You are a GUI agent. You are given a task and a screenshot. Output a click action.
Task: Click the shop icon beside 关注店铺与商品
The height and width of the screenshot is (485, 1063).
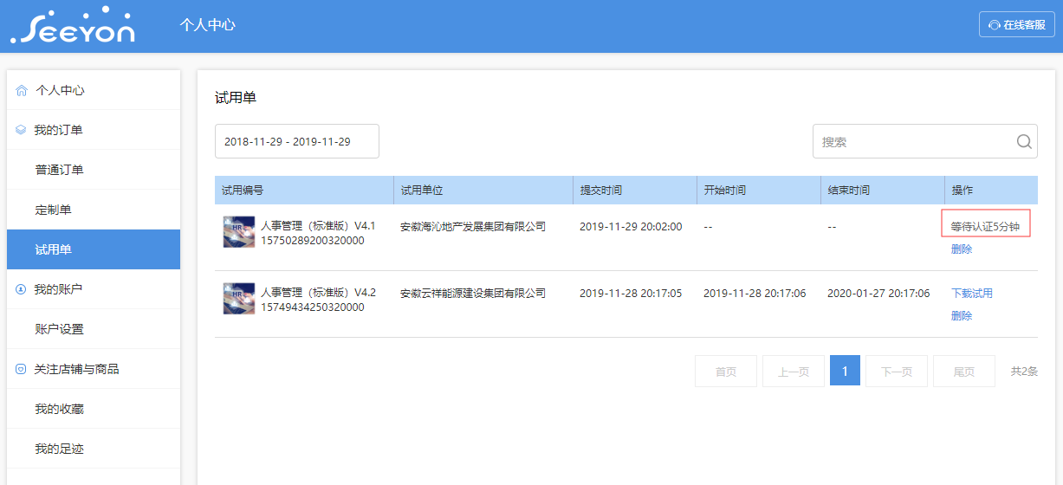coord(21,369)
